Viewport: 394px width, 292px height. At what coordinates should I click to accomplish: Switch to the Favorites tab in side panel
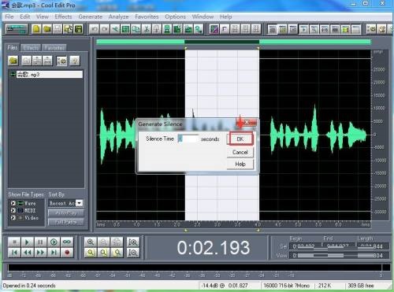click(x=54, y=48)
